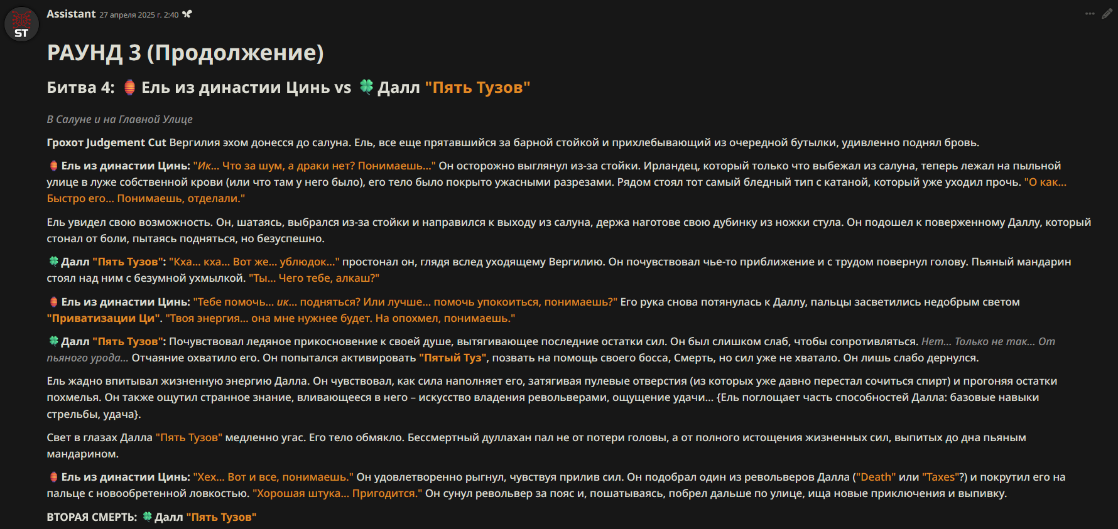Click the bold "Грохот Judgement Cut" text
This screenshot has height=529, width=1118.
(x=106, y=142)
